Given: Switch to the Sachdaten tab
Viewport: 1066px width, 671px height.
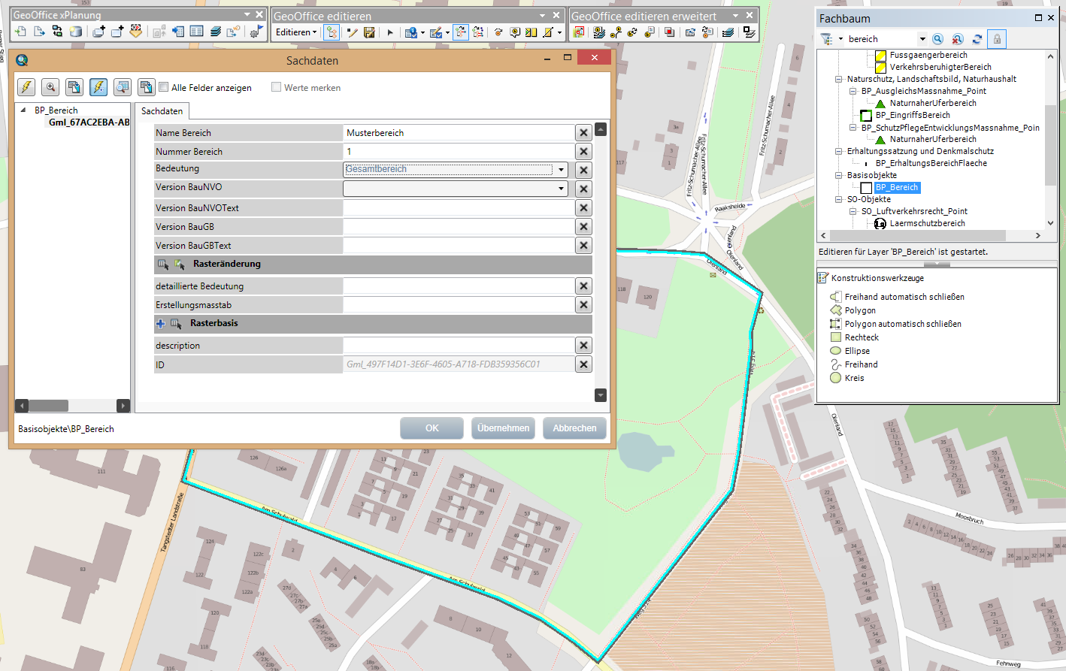Looking at the screenshot, I should click(x=162, y=110).
